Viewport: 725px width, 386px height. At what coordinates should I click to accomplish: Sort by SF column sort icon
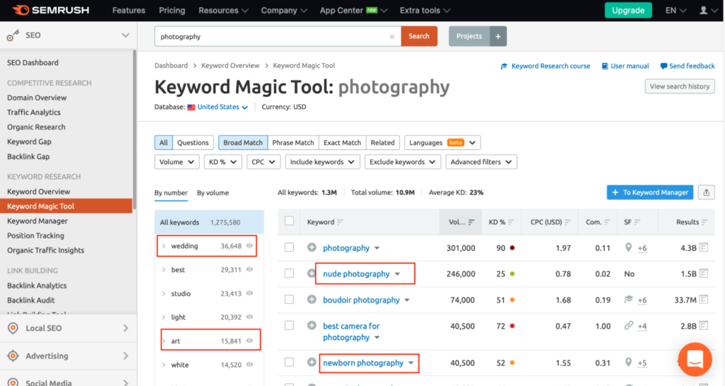[x=637, y=222]
